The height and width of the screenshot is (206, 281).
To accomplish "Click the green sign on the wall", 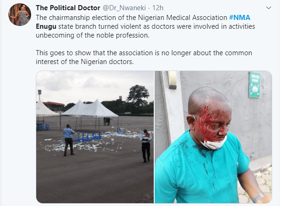I will click(255, 85).
